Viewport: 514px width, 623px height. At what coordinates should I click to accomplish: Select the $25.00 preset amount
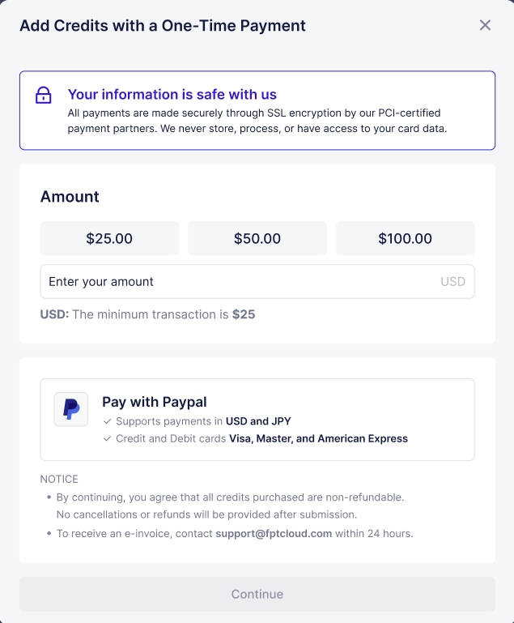(x=109, y=239)
